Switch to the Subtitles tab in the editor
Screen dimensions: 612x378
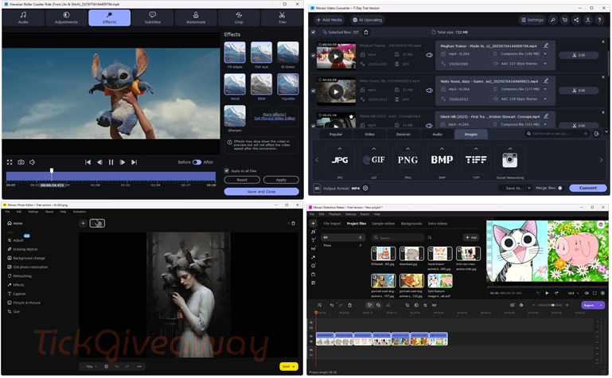[153, 18]
